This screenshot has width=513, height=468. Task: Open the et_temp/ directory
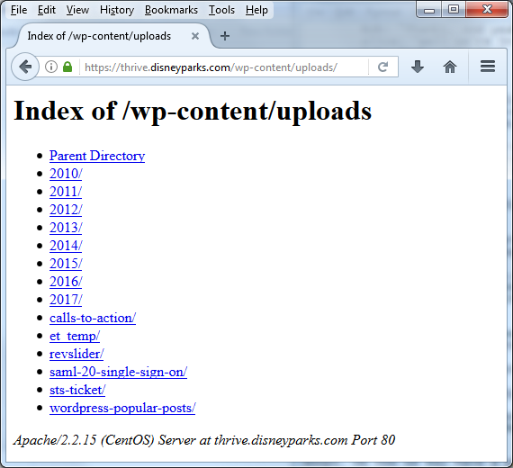click(75, 336)
